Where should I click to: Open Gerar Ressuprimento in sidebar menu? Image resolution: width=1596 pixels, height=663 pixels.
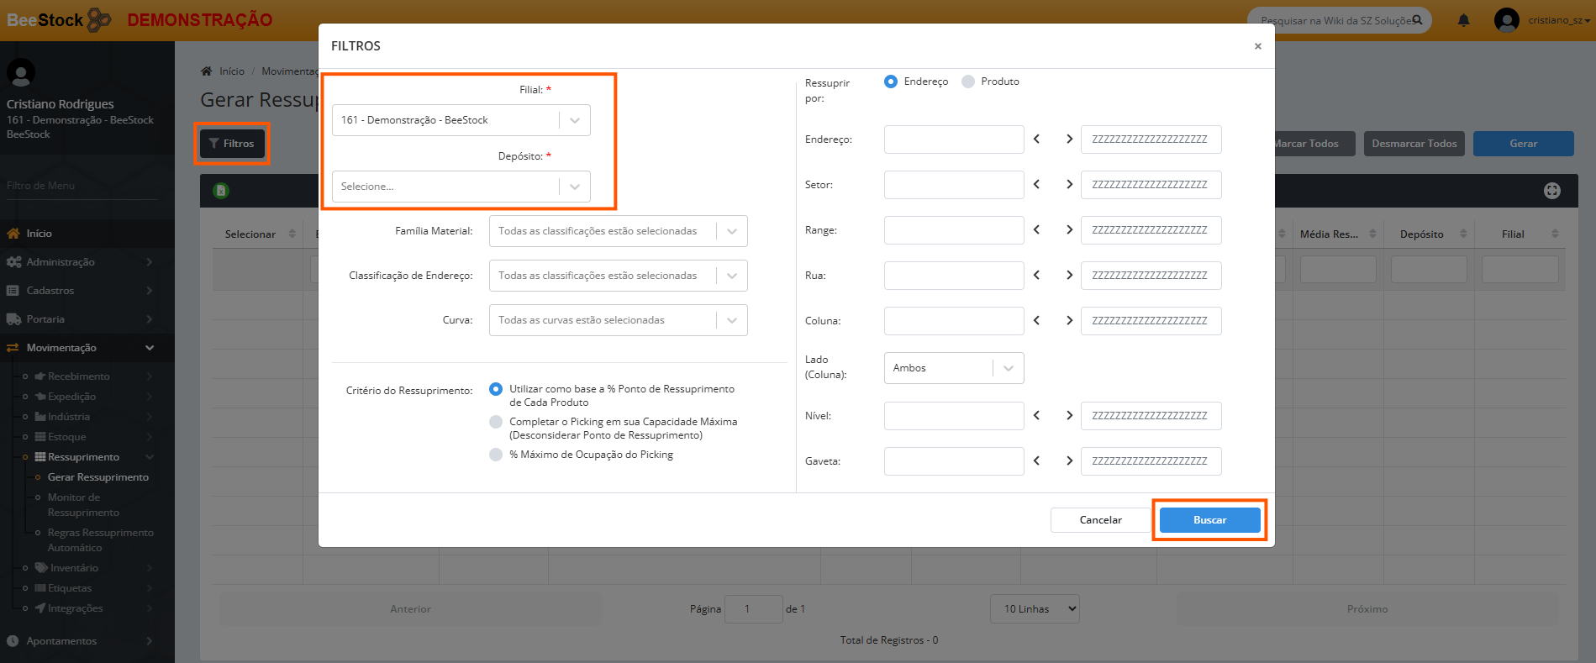97,477
